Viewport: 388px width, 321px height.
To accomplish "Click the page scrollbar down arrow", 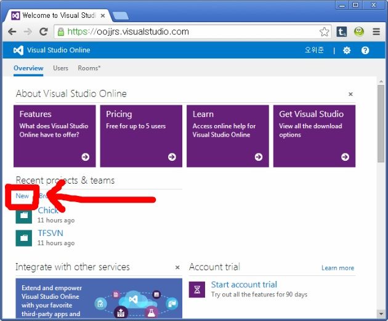I will tap(381, 314).
